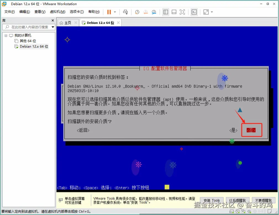Select the Debian 12.x 64 位 tab
279x215 pixels.
pyautogui.click(x=100, y=23)
